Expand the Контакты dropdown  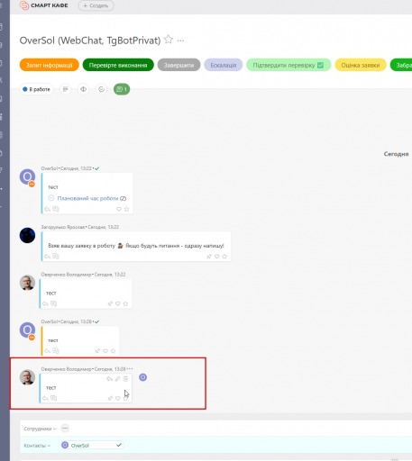coord(37,446)
